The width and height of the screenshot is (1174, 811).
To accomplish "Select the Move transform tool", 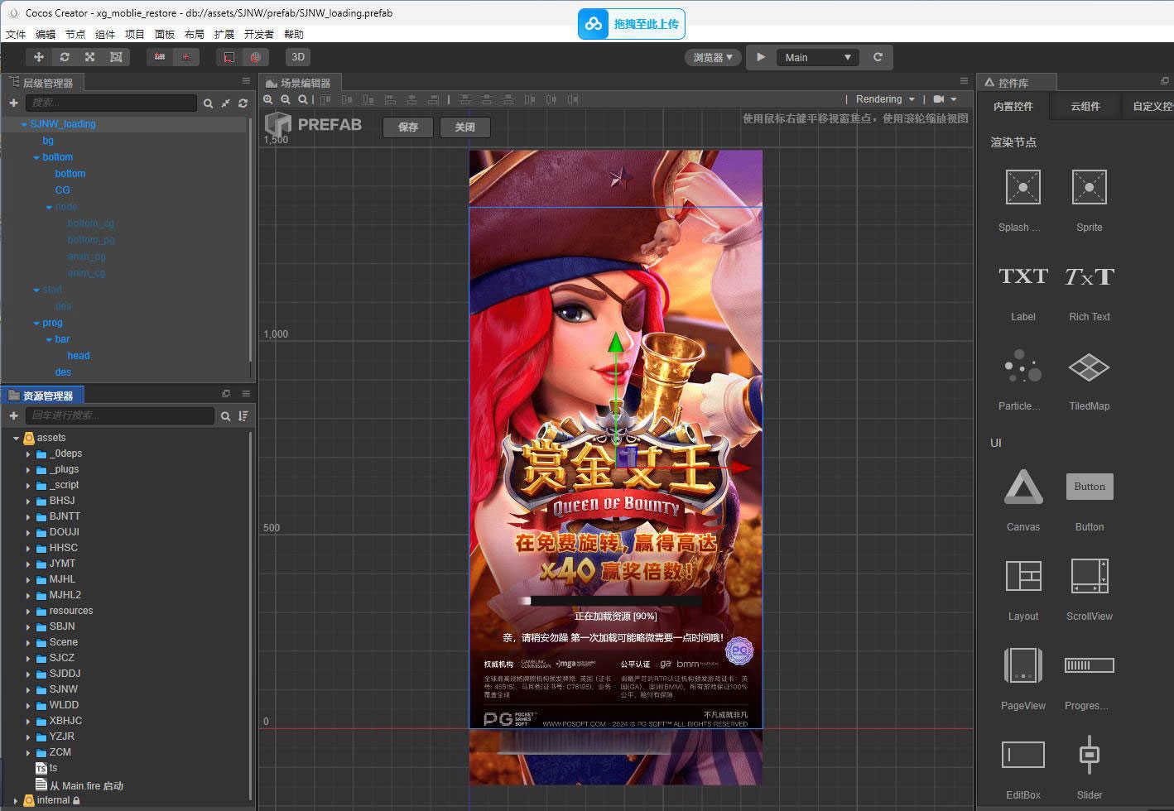I will (38, 57).
